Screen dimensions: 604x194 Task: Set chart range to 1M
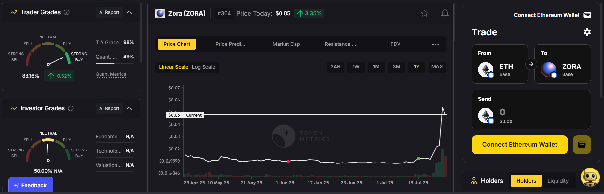(376, 67)
